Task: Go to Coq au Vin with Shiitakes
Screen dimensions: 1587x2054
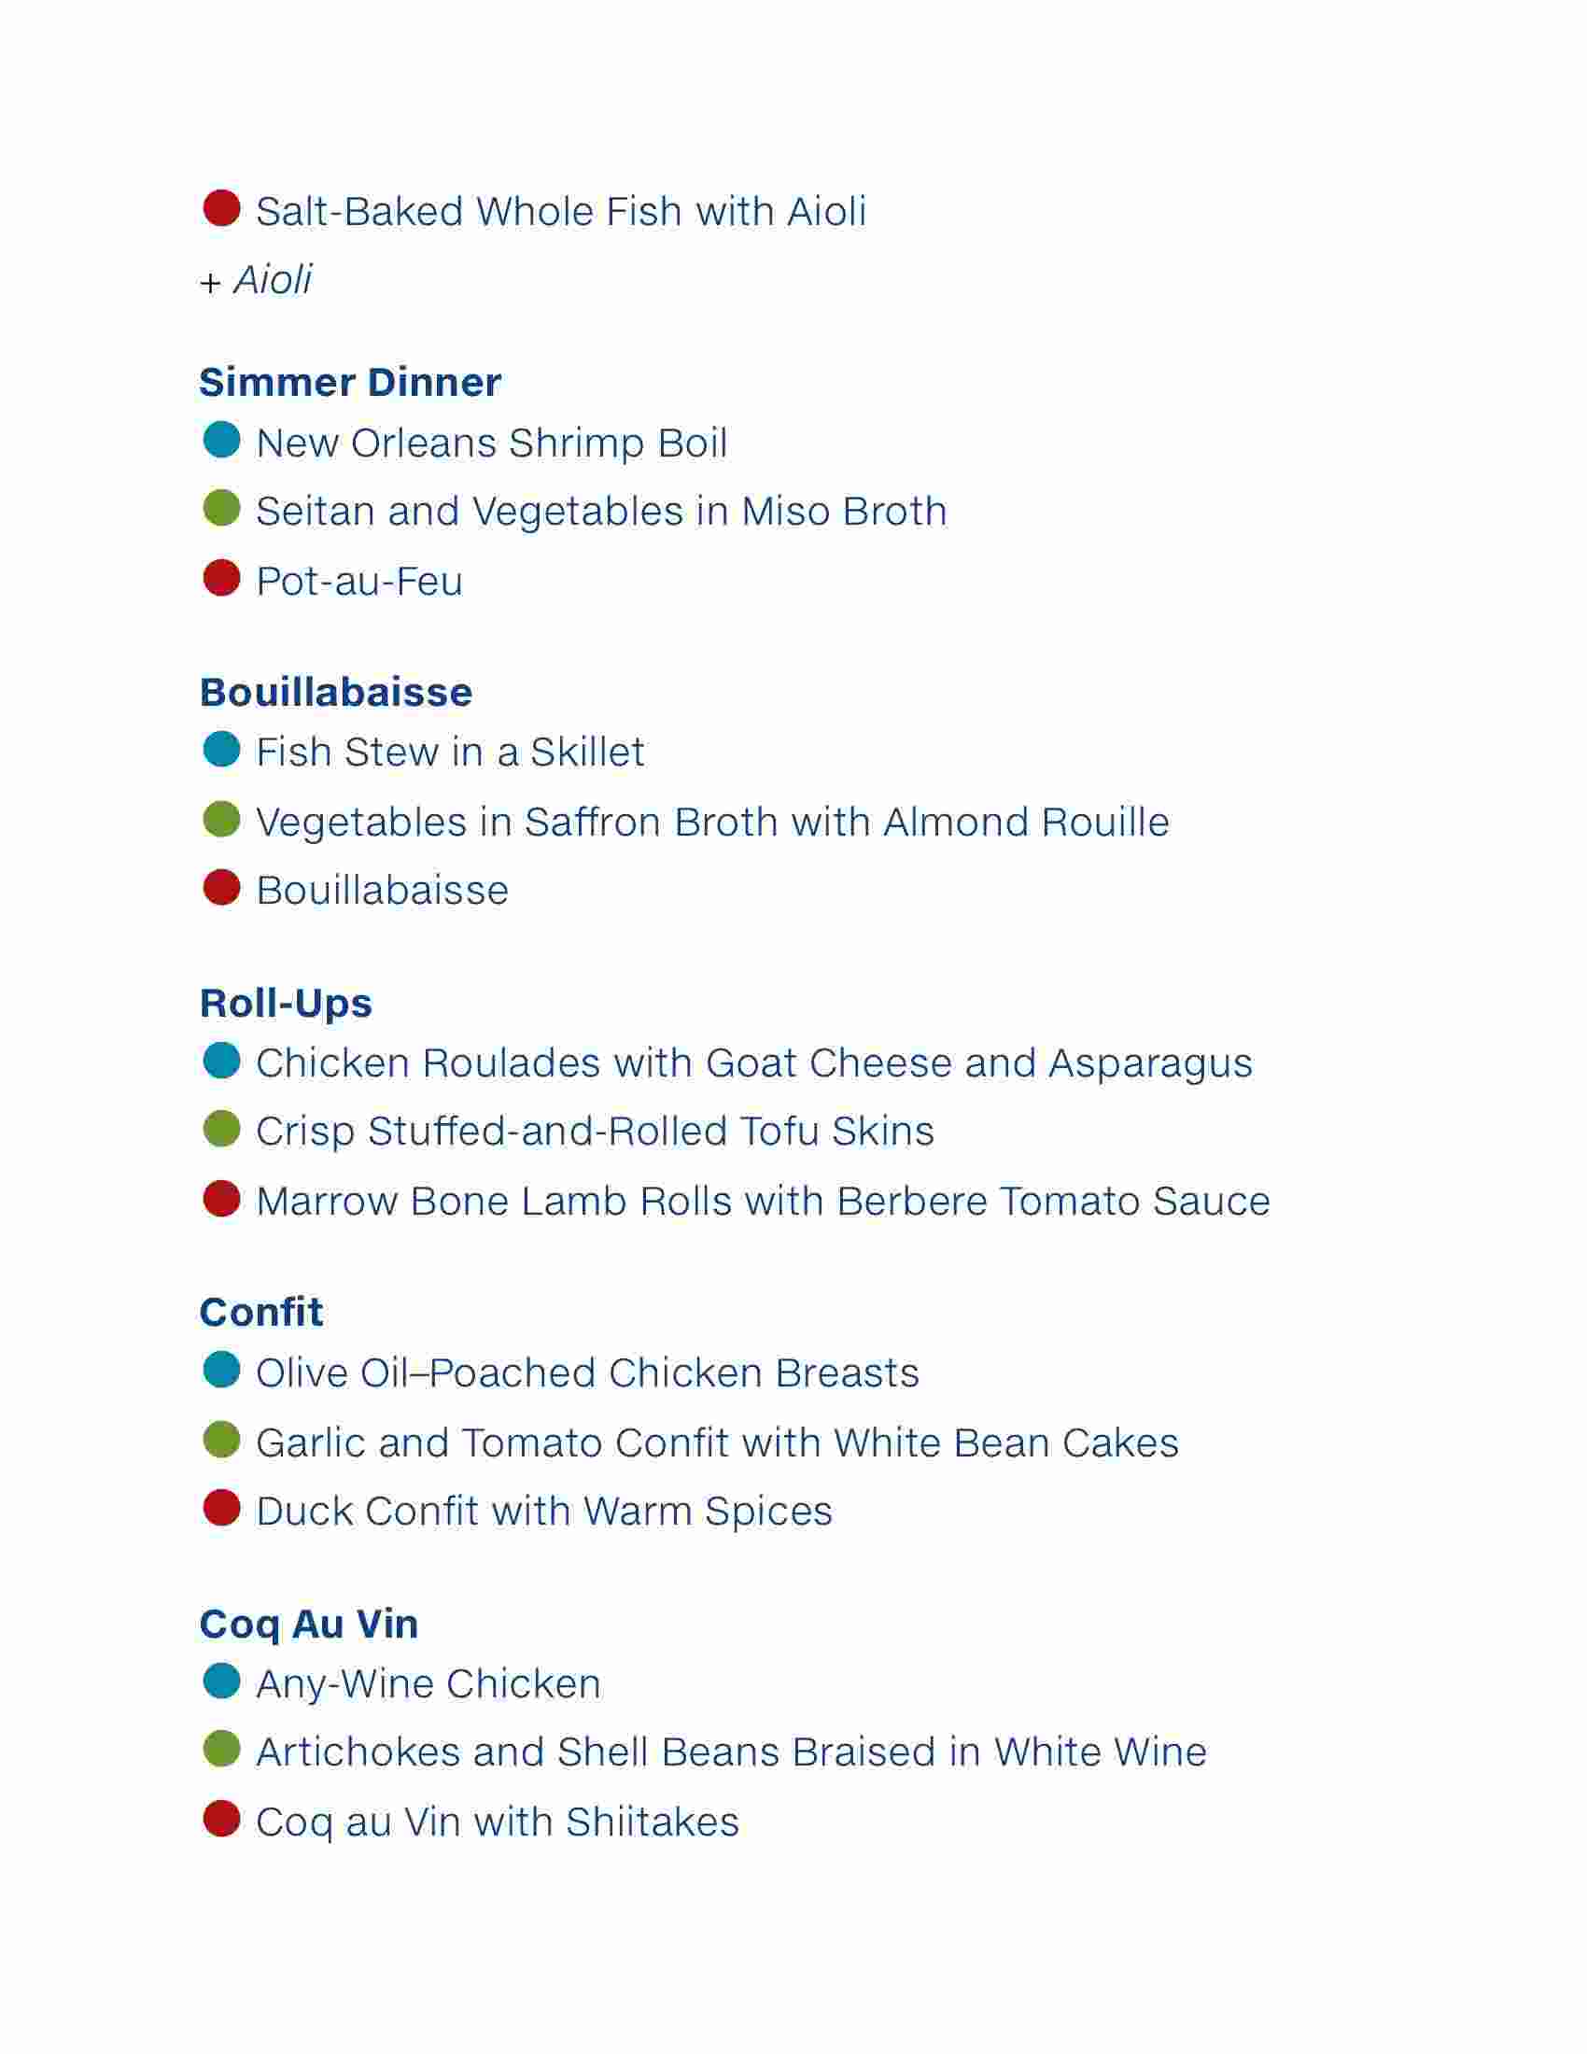Action: [x=498, y=1822]
